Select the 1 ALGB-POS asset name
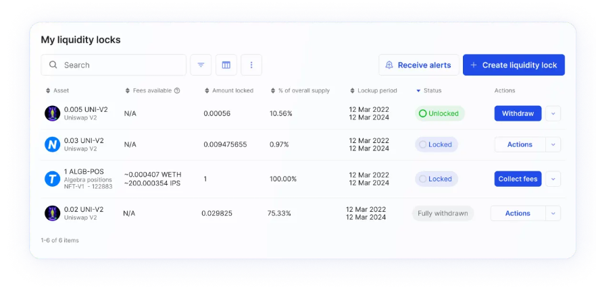 point(84,171)
